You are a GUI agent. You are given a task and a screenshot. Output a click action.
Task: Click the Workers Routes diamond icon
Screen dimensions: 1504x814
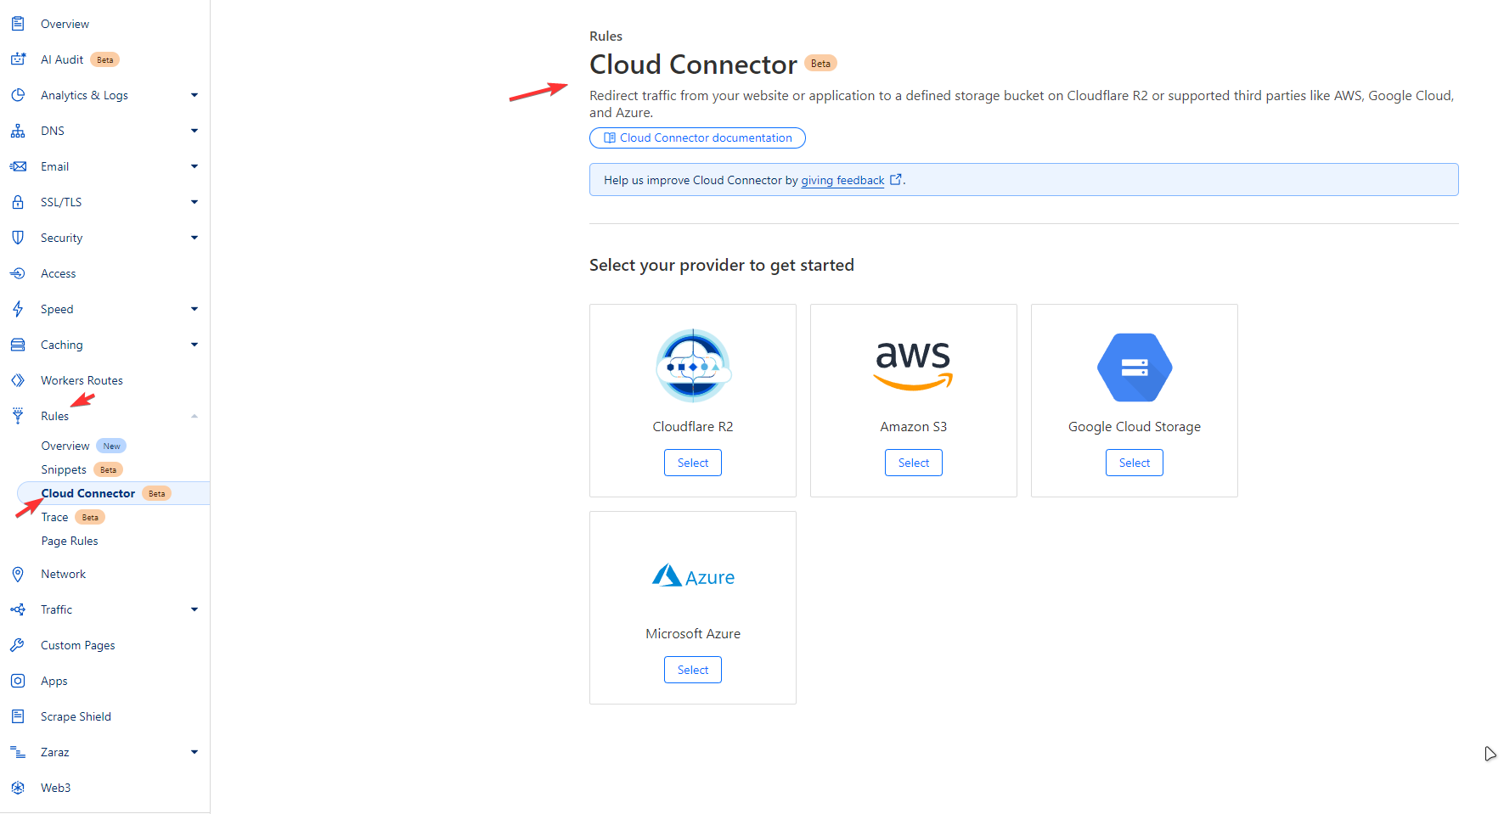(18, 380)
